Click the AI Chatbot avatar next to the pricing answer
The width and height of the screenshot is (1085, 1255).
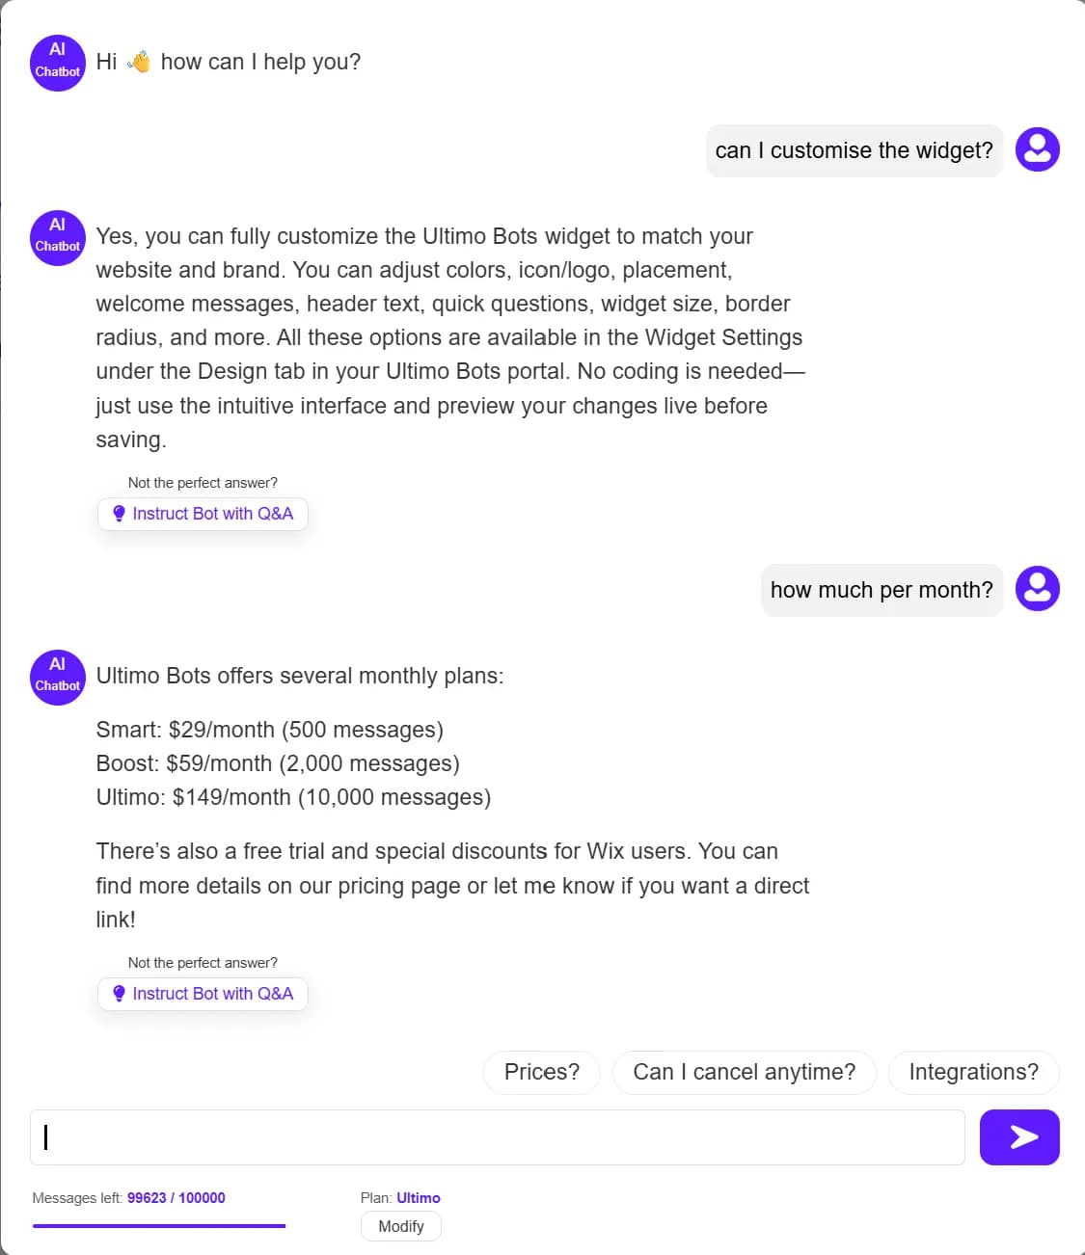pyautogui.click(x=57, y=678)
